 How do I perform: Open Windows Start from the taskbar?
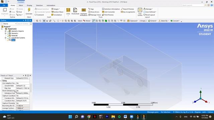[70, 117]
